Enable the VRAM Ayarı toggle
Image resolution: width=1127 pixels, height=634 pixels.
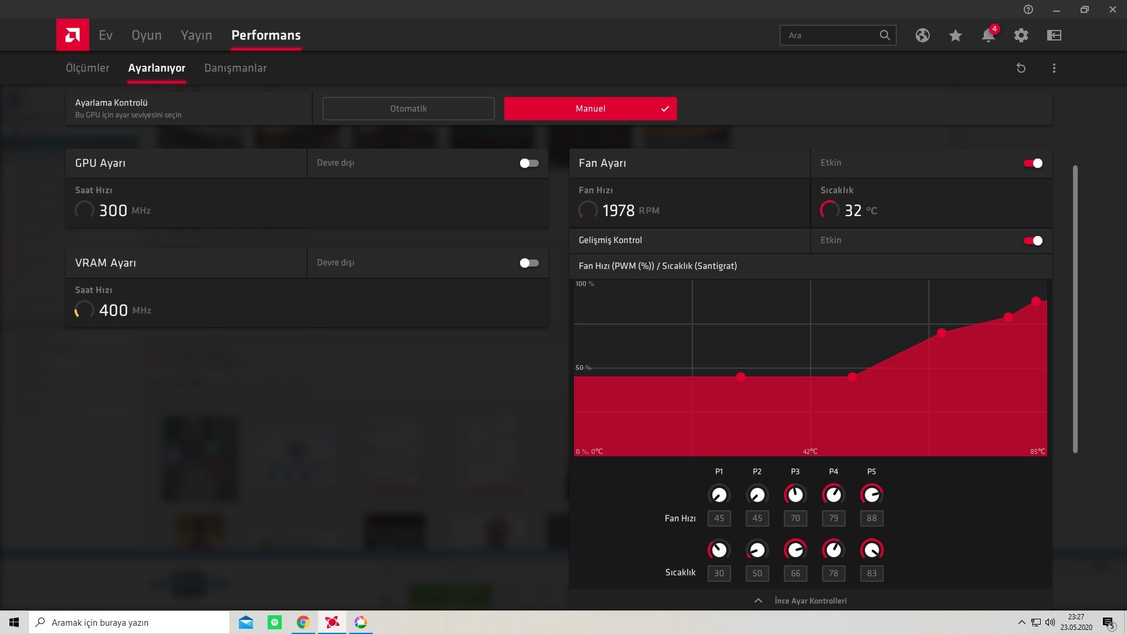529,263
